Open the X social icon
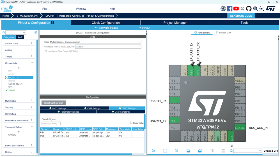Viewport: 280px width, 157px height. click(x=242, y=9)
